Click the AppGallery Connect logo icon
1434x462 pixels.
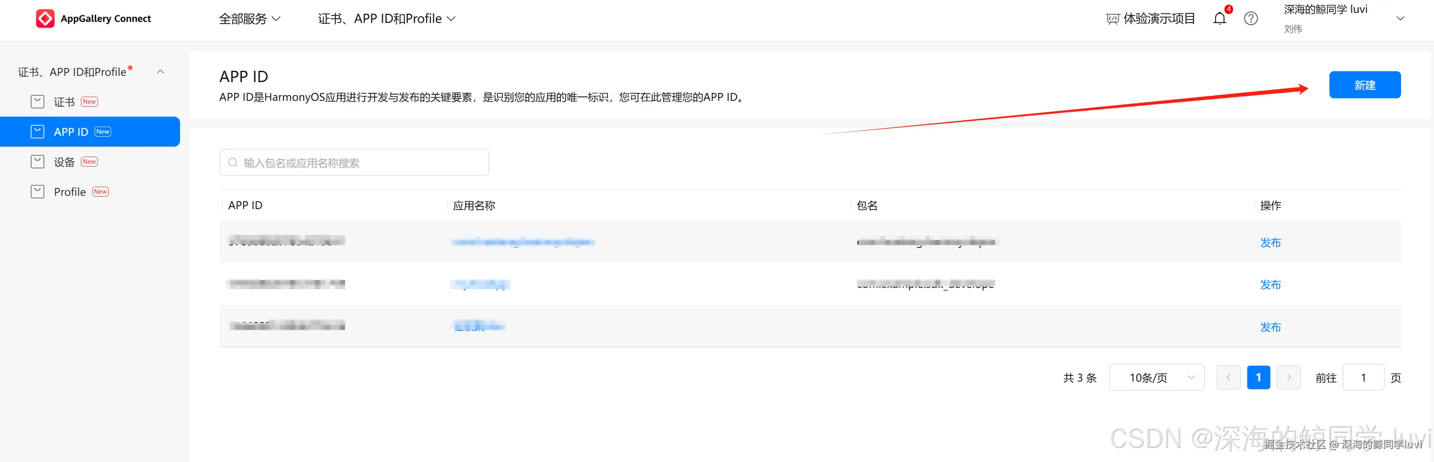[45, 18]
